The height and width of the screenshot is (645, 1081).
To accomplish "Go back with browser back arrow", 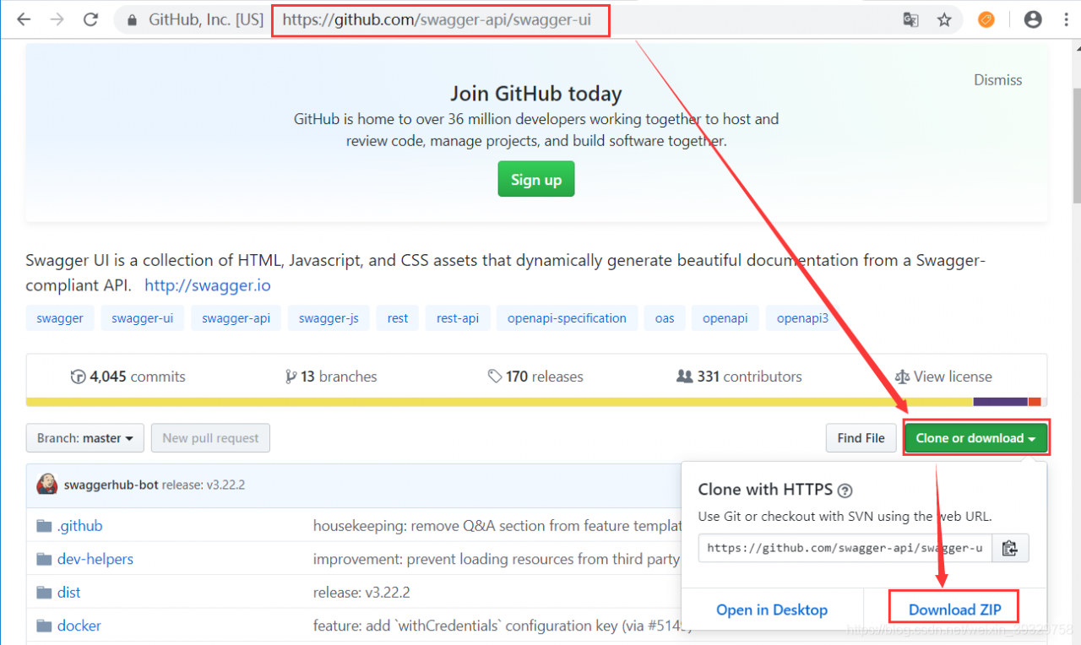I will pos(24,19).
